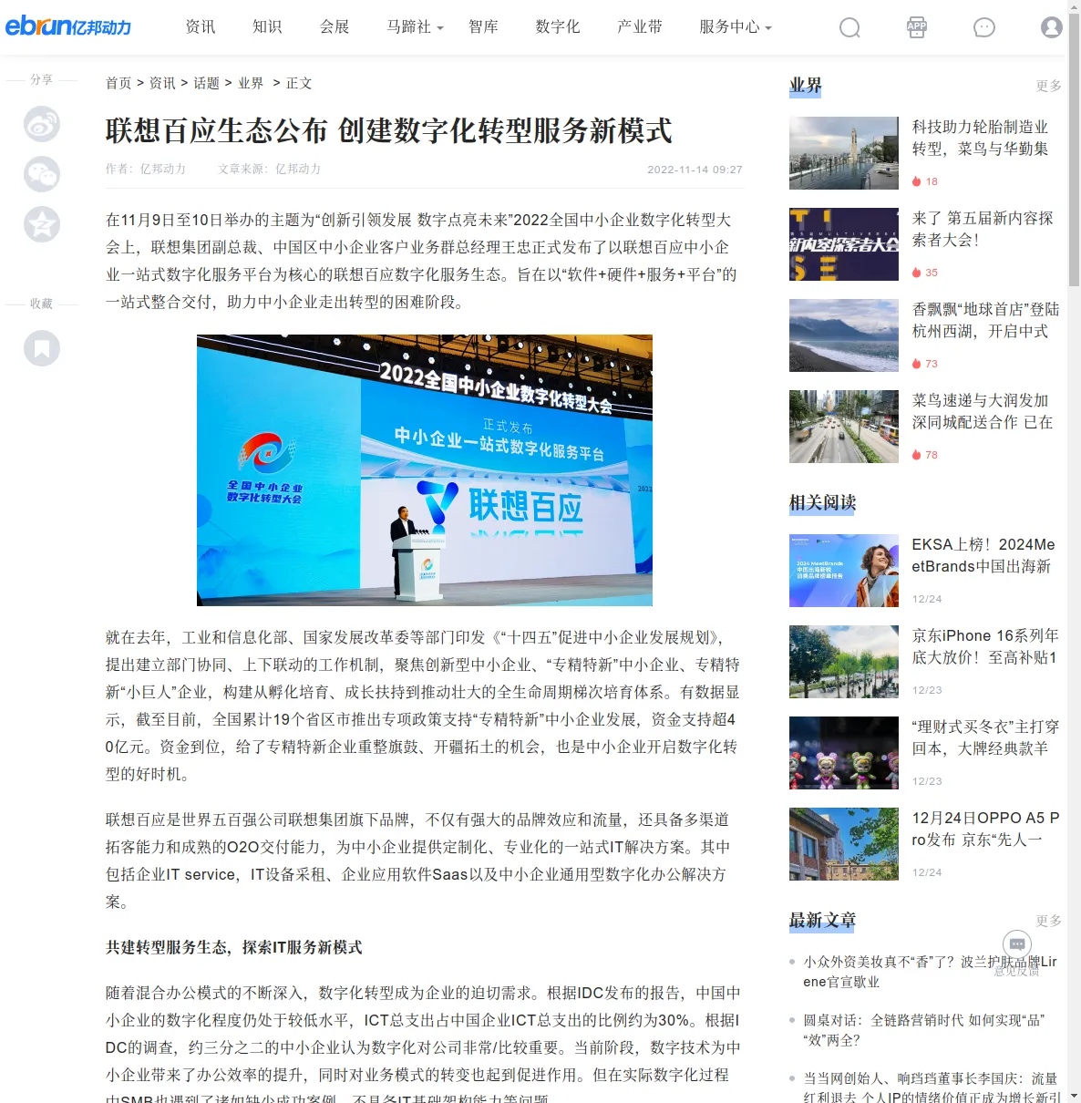Open article 来了 第五届新内容探索者大会
Image resolution: width=1081 pixels, height=1103 pixels.
(x=983, y=229)
